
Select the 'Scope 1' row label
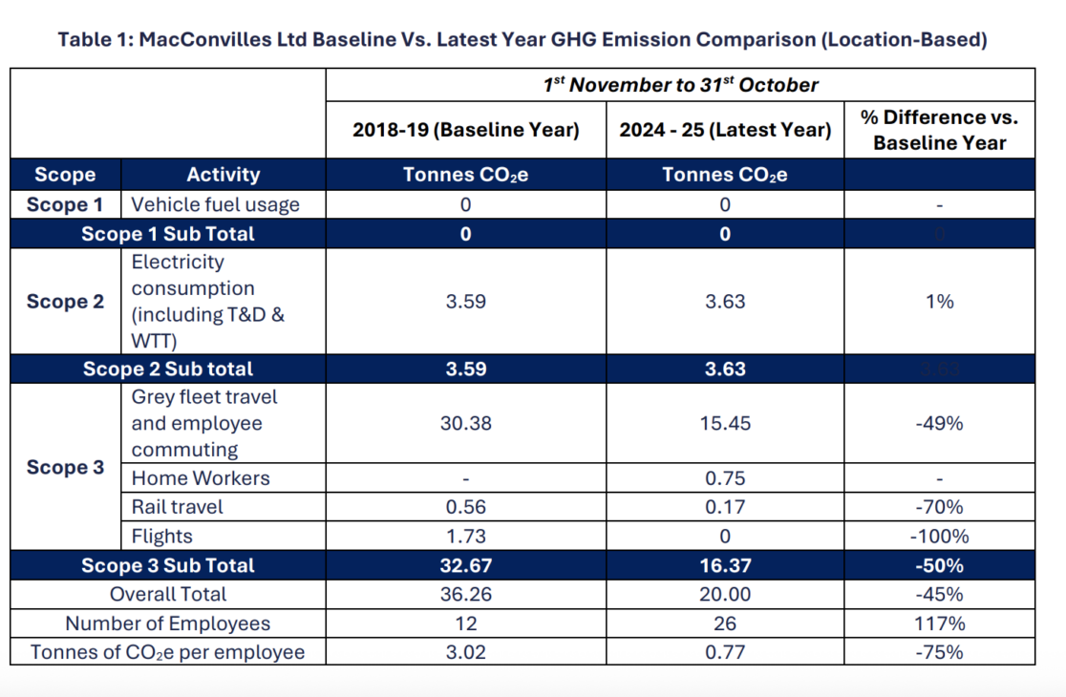pyautogui.click(x=65, y=204)
